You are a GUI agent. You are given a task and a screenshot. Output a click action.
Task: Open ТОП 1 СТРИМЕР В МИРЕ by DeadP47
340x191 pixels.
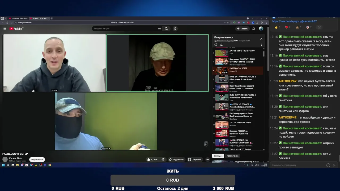(238, 125)
